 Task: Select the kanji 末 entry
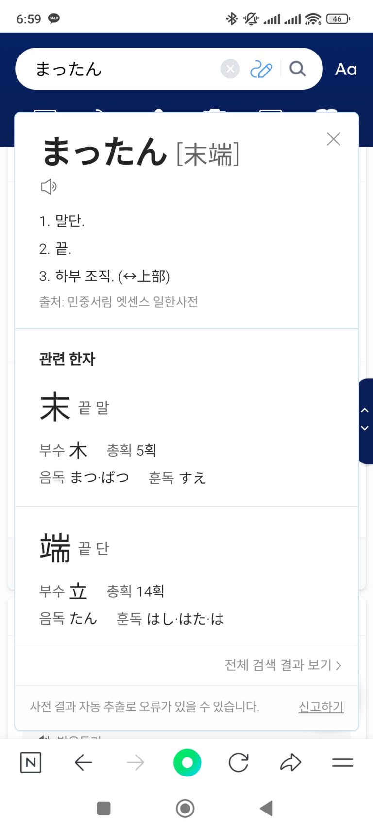[x=55, y=407]
